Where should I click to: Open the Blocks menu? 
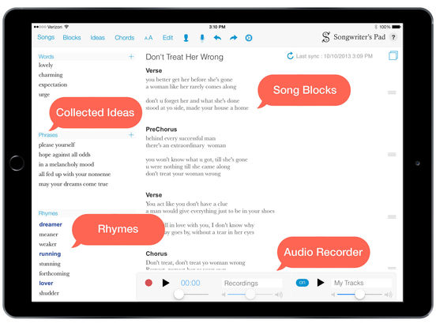tap(72, 38)
